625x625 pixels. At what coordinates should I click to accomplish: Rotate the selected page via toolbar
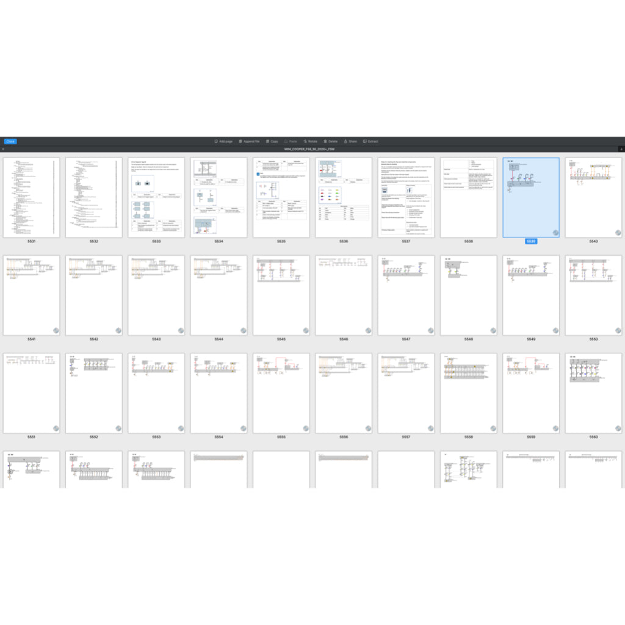[x=310, y=142]
